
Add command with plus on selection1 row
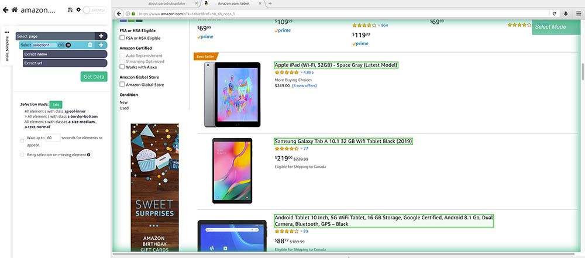point(101,45)
